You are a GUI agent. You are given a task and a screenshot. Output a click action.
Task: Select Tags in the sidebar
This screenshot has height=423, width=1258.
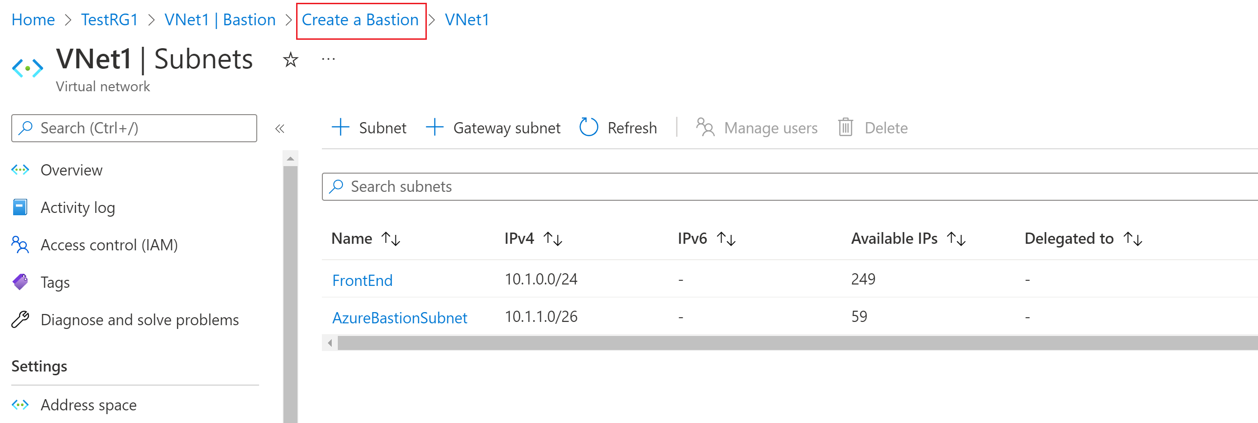click(x=55, y=283)
